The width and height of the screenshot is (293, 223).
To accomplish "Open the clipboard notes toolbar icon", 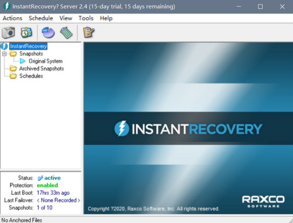I will (x=88, y=32).
